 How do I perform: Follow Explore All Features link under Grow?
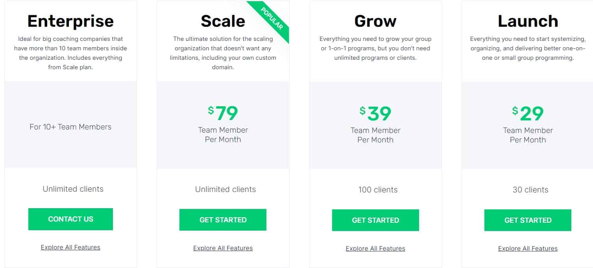coord(375,249)
